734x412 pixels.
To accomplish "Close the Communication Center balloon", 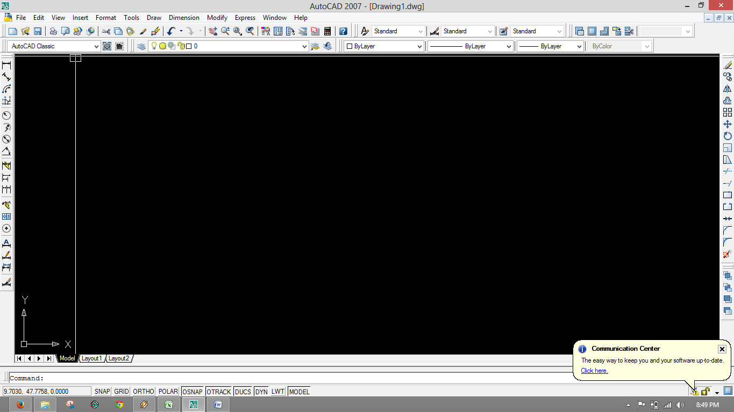I will coord(722,349).
